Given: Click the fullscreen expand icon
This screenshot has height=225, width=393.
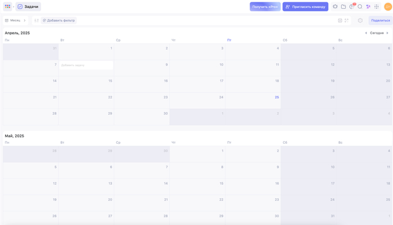Looking at the screenshot, I should click(x=346, y=20).
